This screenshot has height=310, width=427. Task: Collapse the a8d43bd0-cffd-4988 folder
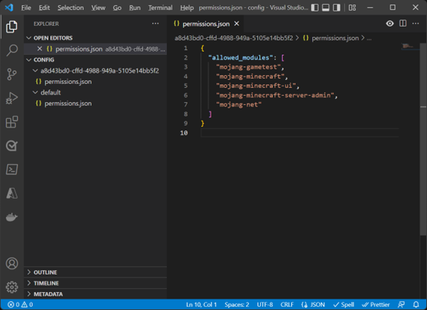click(96, 70)
